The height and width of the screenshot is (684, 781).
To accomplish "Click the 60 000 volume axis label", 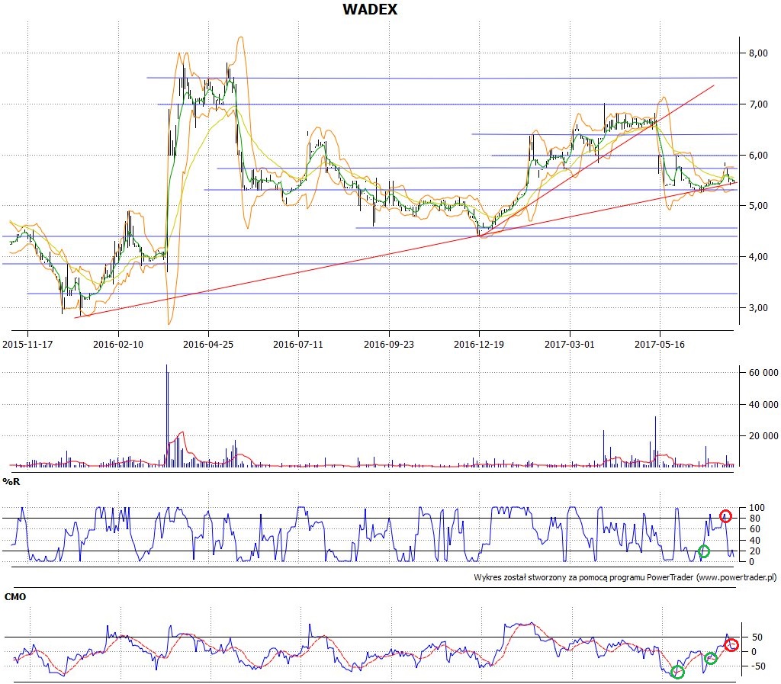I will (763, 372).
